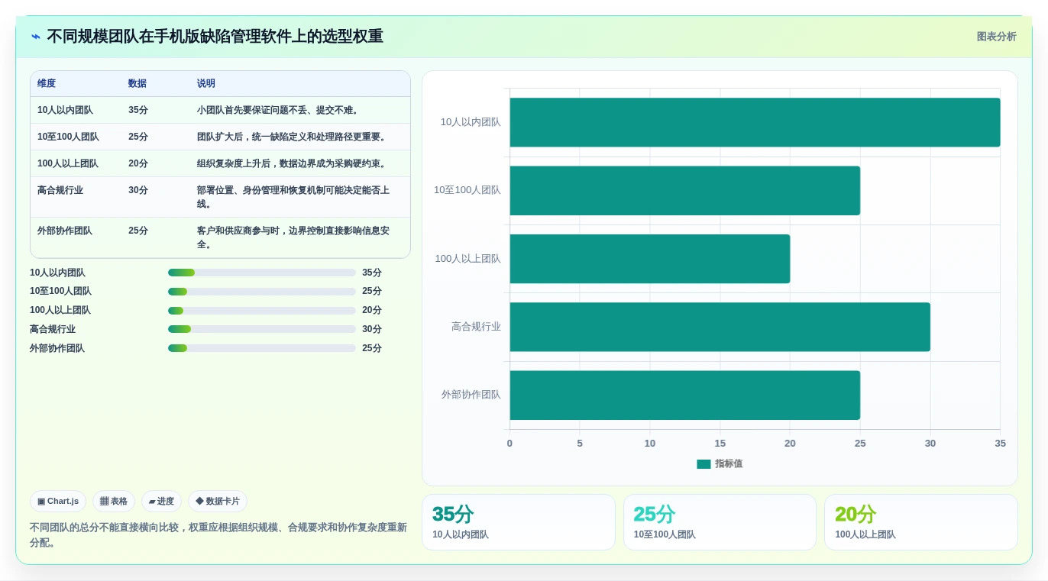Click the chart title 不同规模团队在手机版缺陷管理软件
Viewport: 1048px width, 581px height.
[x=215, y=37]
